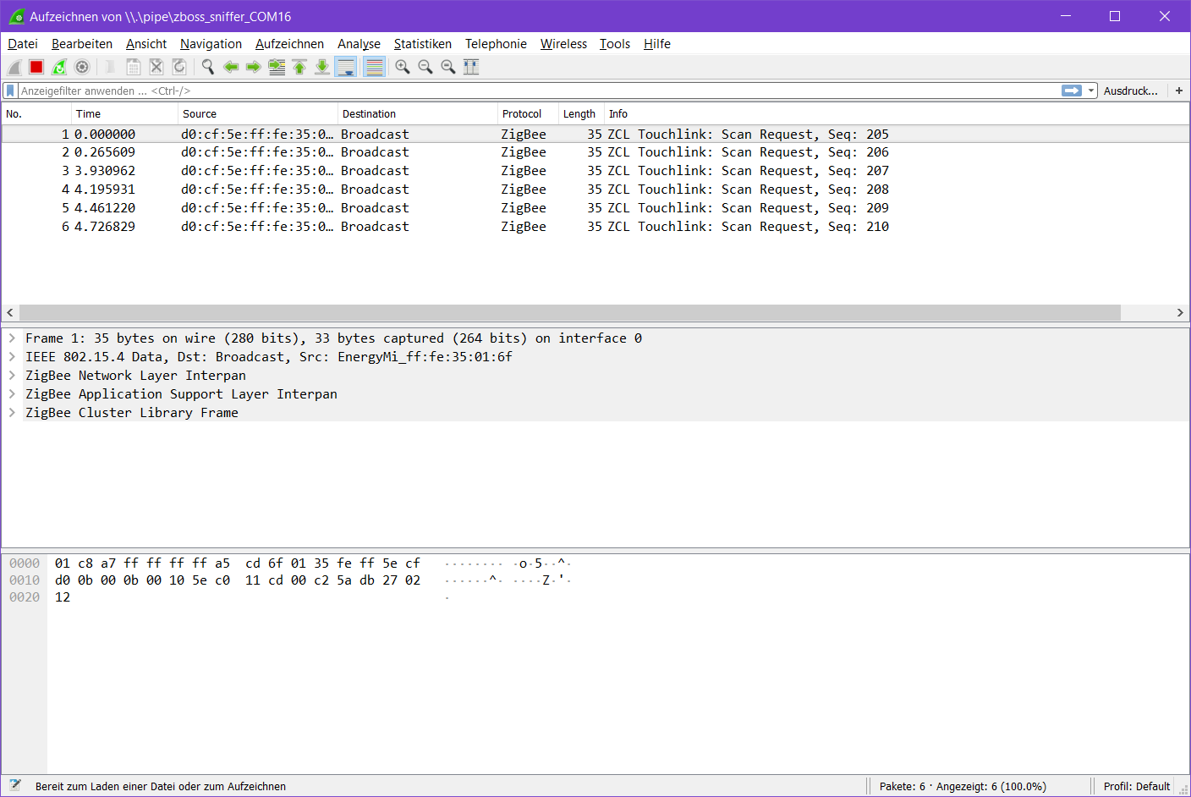Click the packet list scroll right arrow
The height and width of the screenshot is (797, 1191).
(x=1180, y=313)
